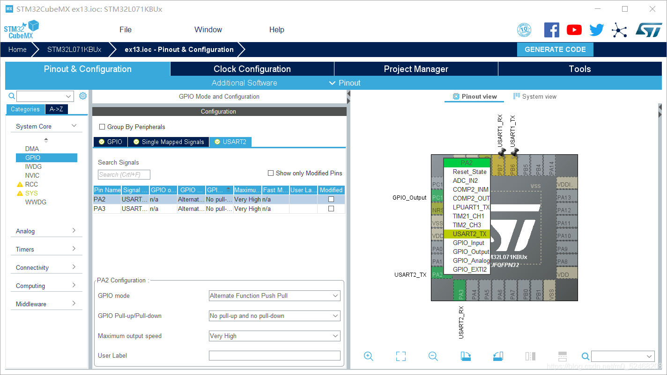
Task: Open the YouTube icon link
Action: (574, 30)
